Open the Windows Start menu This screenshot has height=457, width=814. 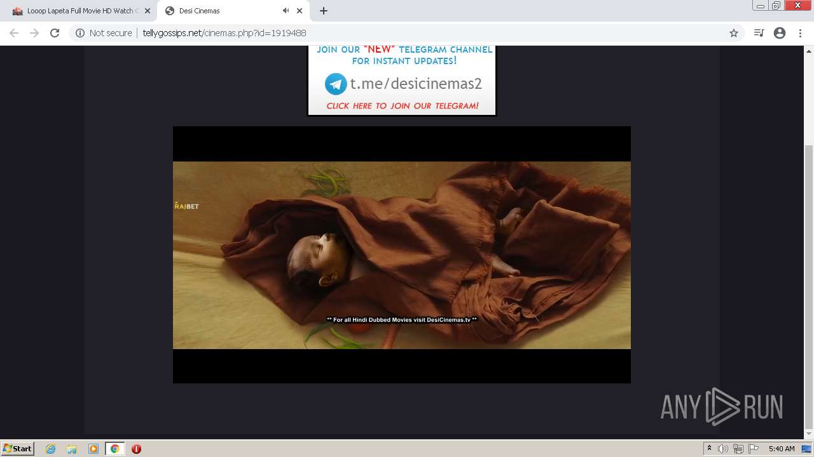click(x=17, y=448)
